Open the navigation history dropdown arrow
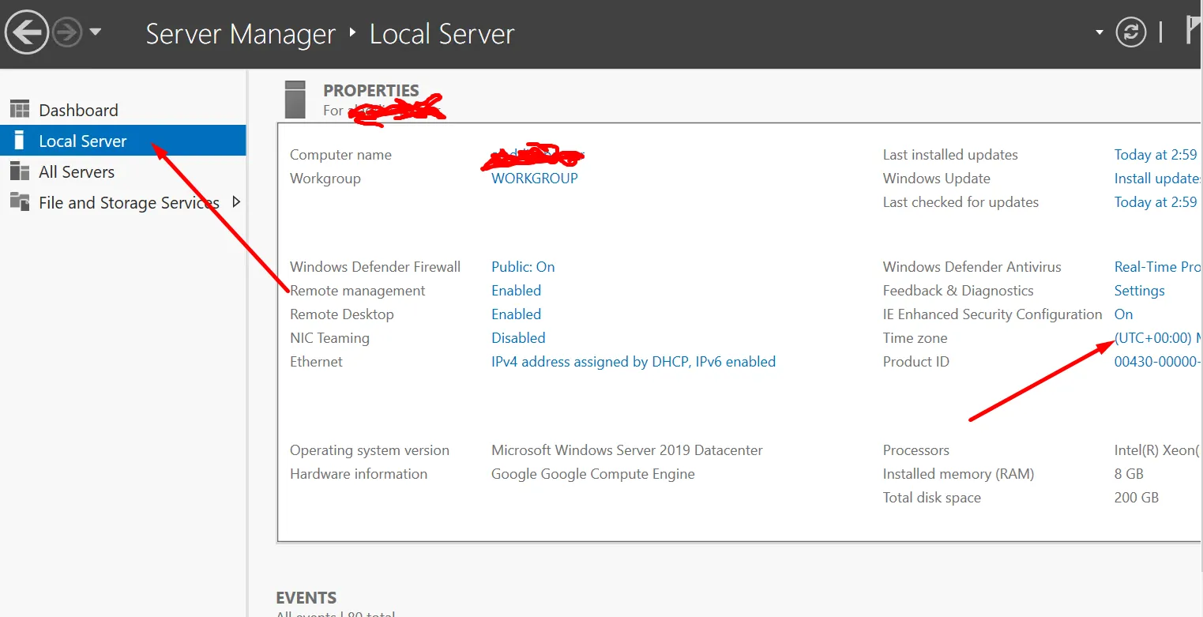 point(96,32)
